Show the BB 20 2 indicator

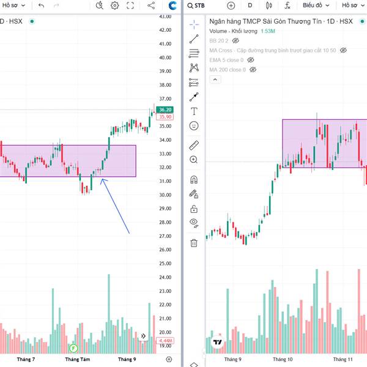pyautogui.click(x=235, y=41)
